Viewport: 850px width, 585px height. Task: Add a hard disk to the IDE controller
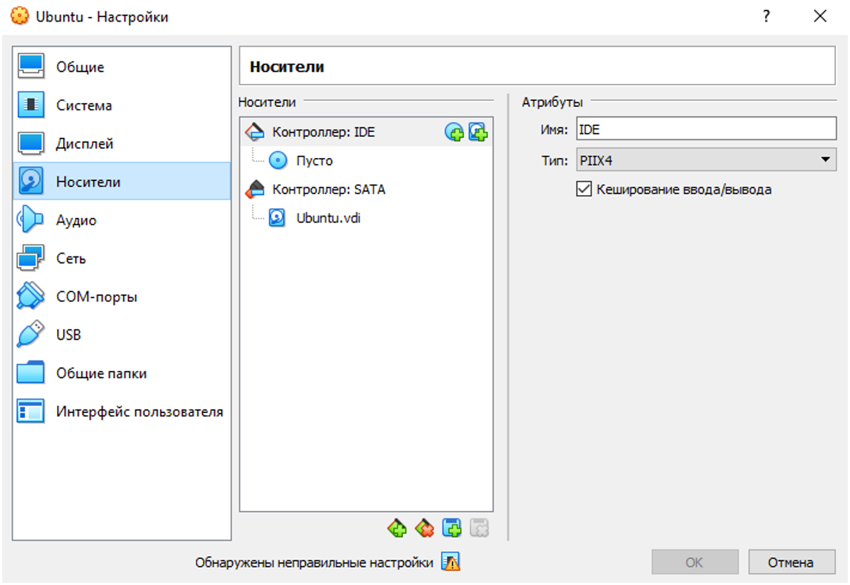coord(478,132)
